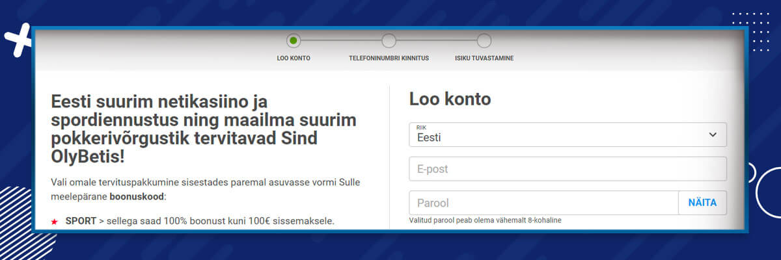Viewport: 781px width, 260px height.
Task: Click the bold boonuskood word
Action: [x=137, y=196]
